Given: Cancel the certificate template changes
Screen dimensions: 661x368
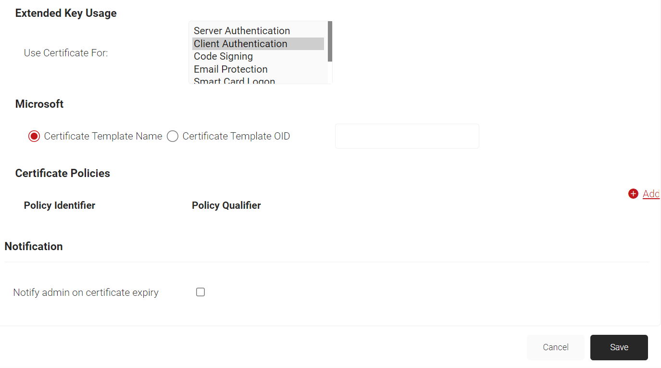Looking at the screenshot, I should [556, 347].
